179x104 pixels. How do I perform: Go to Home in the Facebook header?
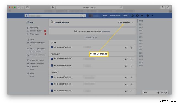[105, 16]
